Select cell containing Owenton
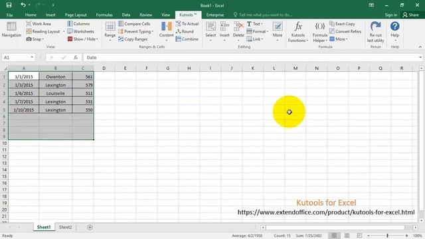Screen dimensions: 425x239 (x=56, y=77)
